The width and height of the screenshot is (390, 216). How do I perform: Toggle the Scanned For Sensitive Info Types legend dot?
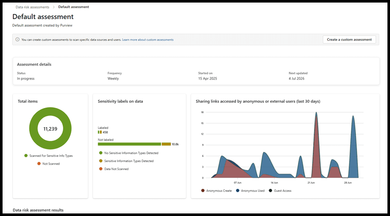(26, 156)
